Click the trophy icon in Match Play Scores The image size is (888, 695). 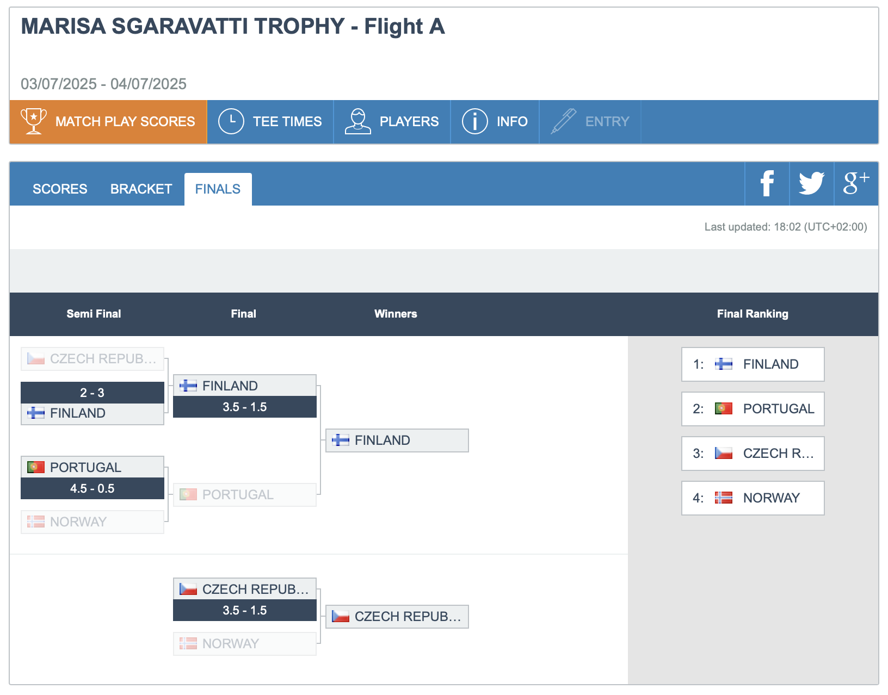point(33,121)
